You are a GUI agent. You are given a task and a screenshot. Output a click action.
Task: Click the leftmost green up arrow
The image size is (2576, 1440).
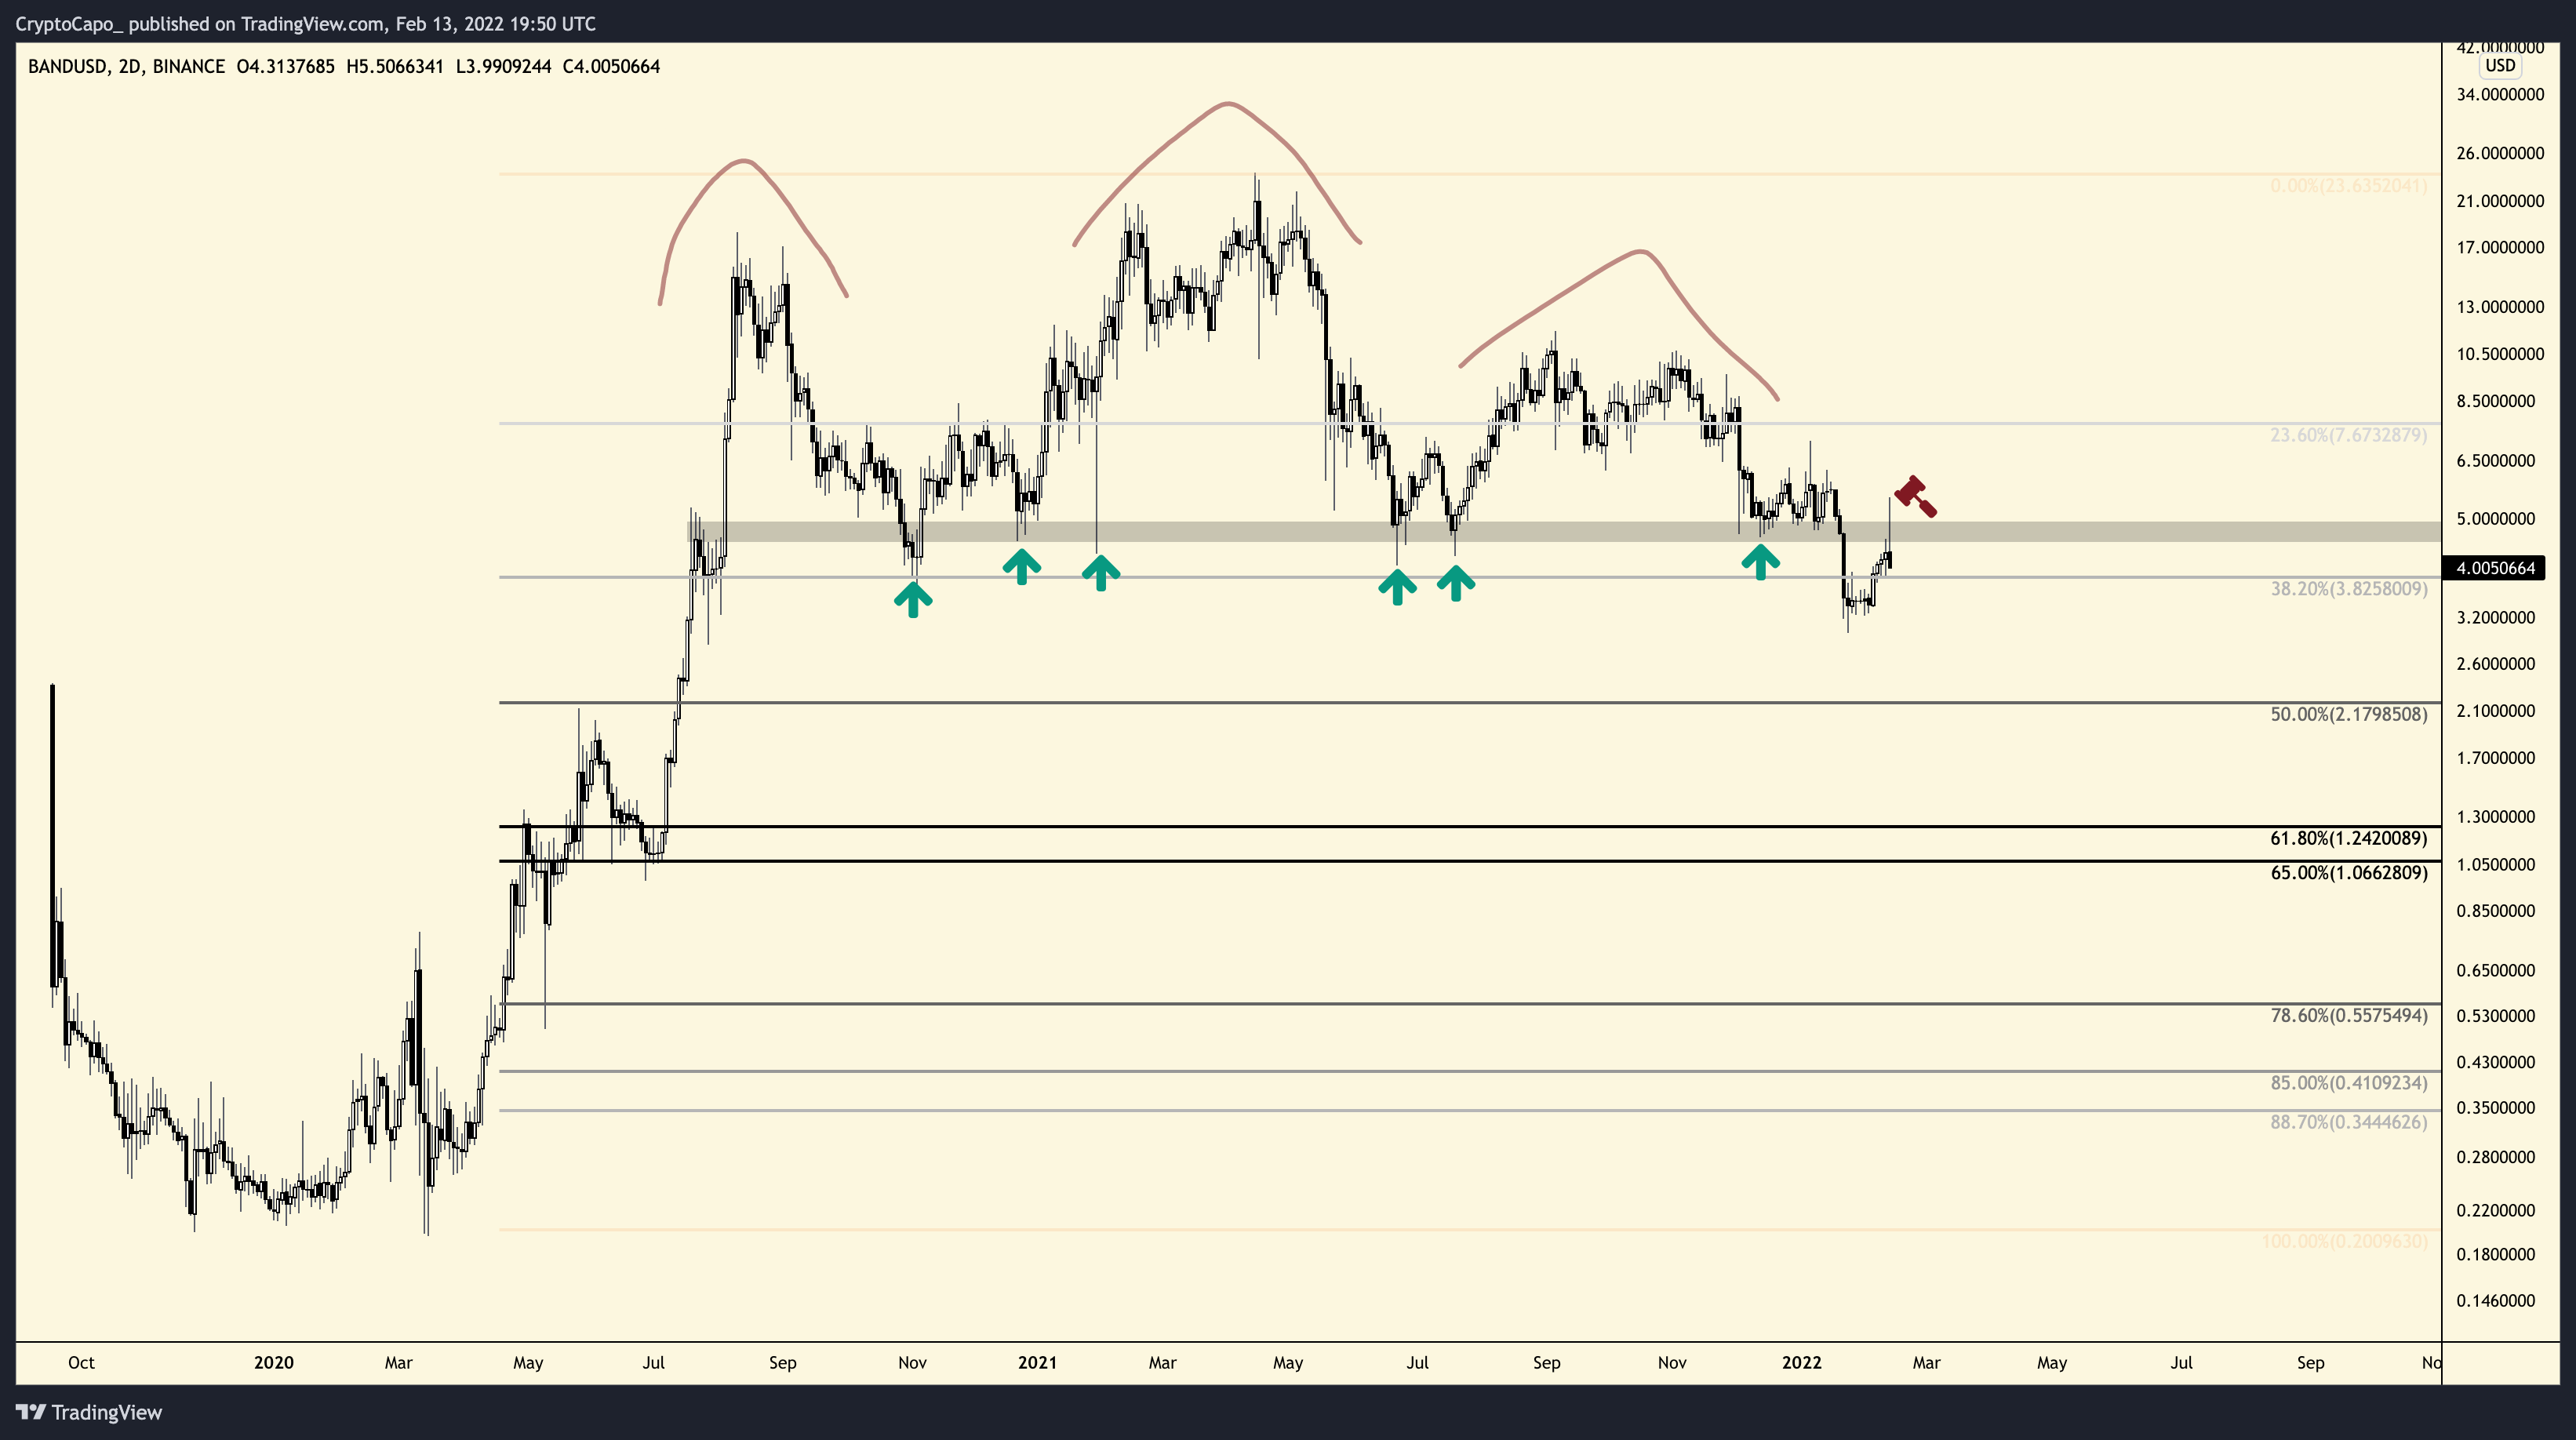(912, 599)
